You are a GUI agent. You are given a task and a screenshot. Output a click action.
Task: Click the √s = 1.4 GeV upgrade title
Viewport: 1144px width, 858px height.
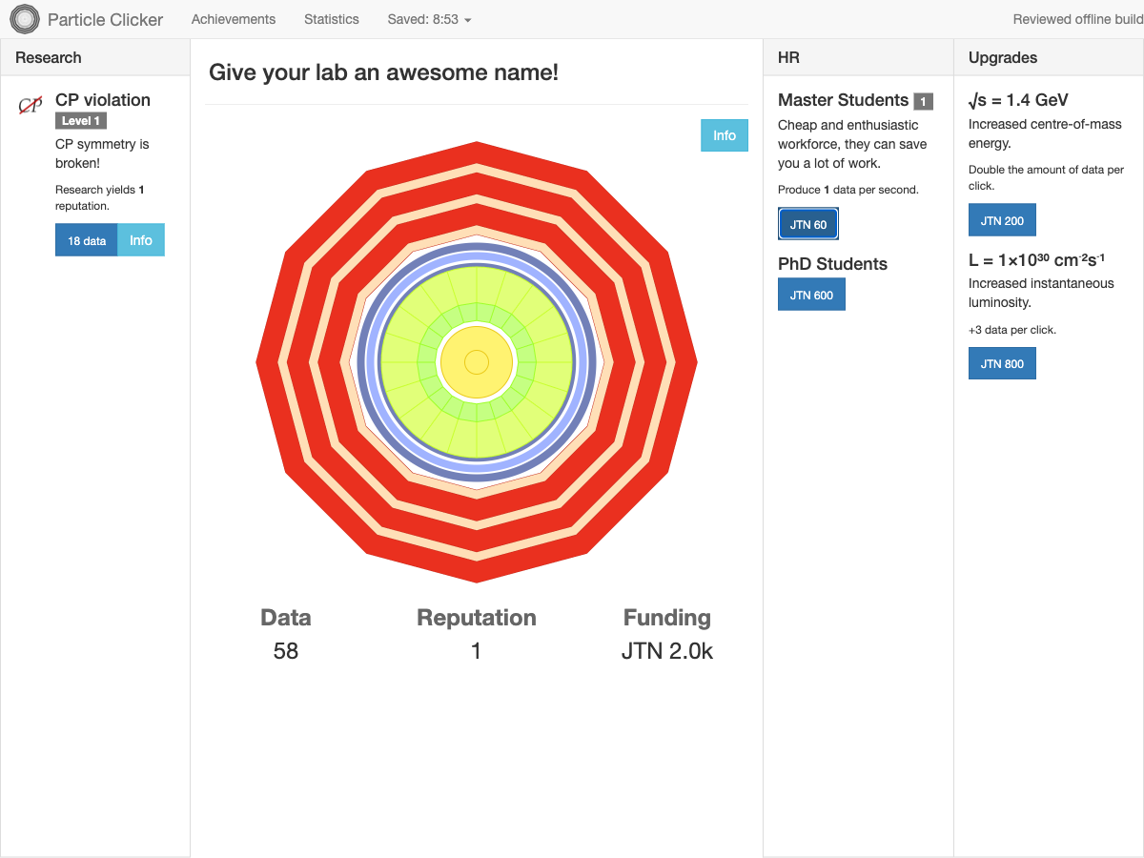pos(1018,100)
